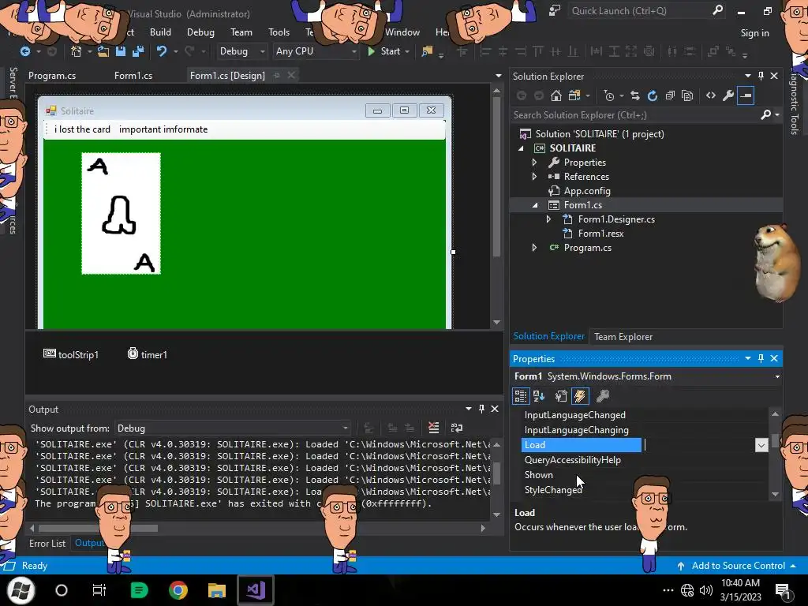Select App.config in Solution Explorer
The width and height of the screenshot is (808, 606).
587,191
